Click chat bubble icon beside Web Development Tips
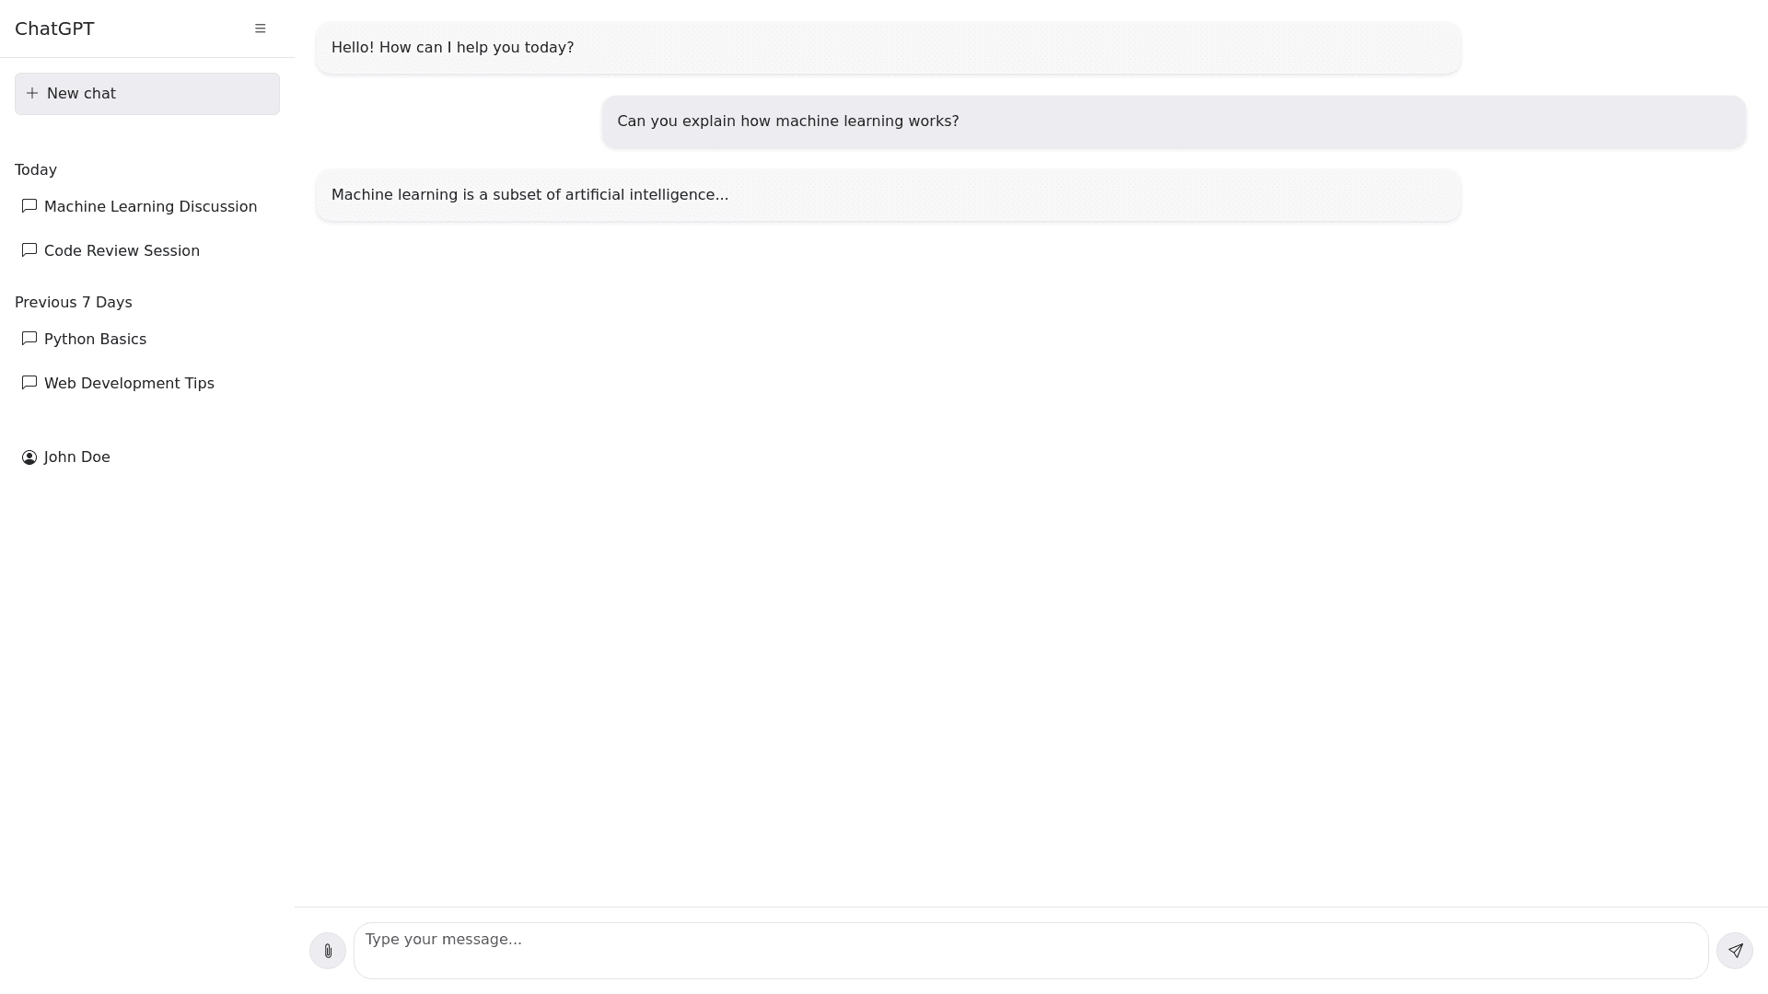The height and width of the screenshot is (994, 1768). 29,383
